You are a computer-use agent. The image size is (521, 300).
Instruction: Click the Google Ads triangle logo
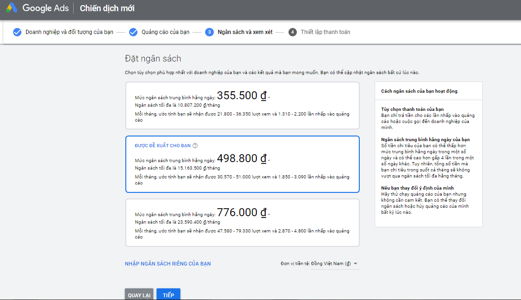click(x=11, y=7)
